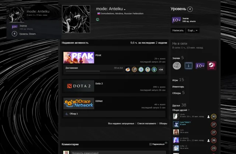Open the Друзья 38 friends list
Image resolution: width=236 pixels, height=154 pixels.
coord(179,105)
